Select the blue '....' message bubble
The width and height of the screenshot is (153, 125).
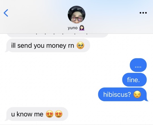click(138, 65)
